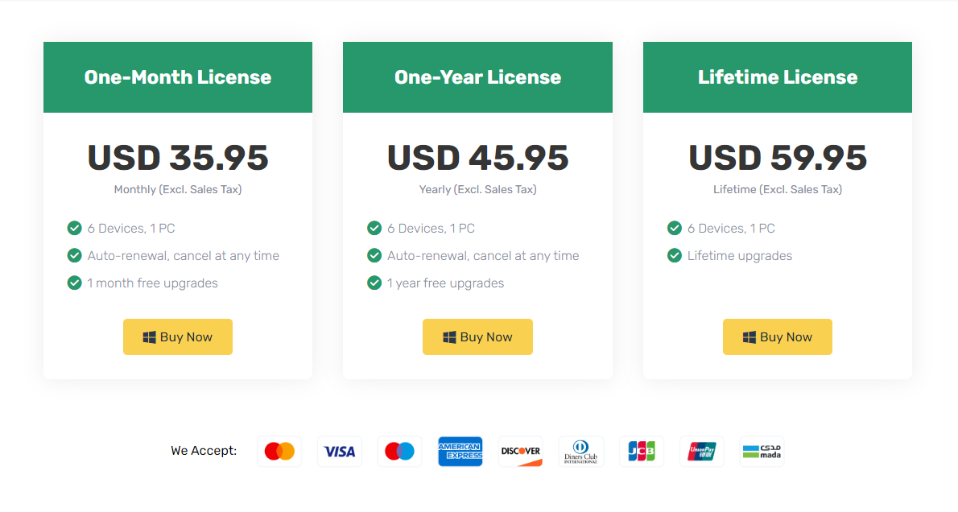This screenshot has width=958, height=512.
Task: Click checkmark beside Lifetime upgrades
Action: point(675,255)
